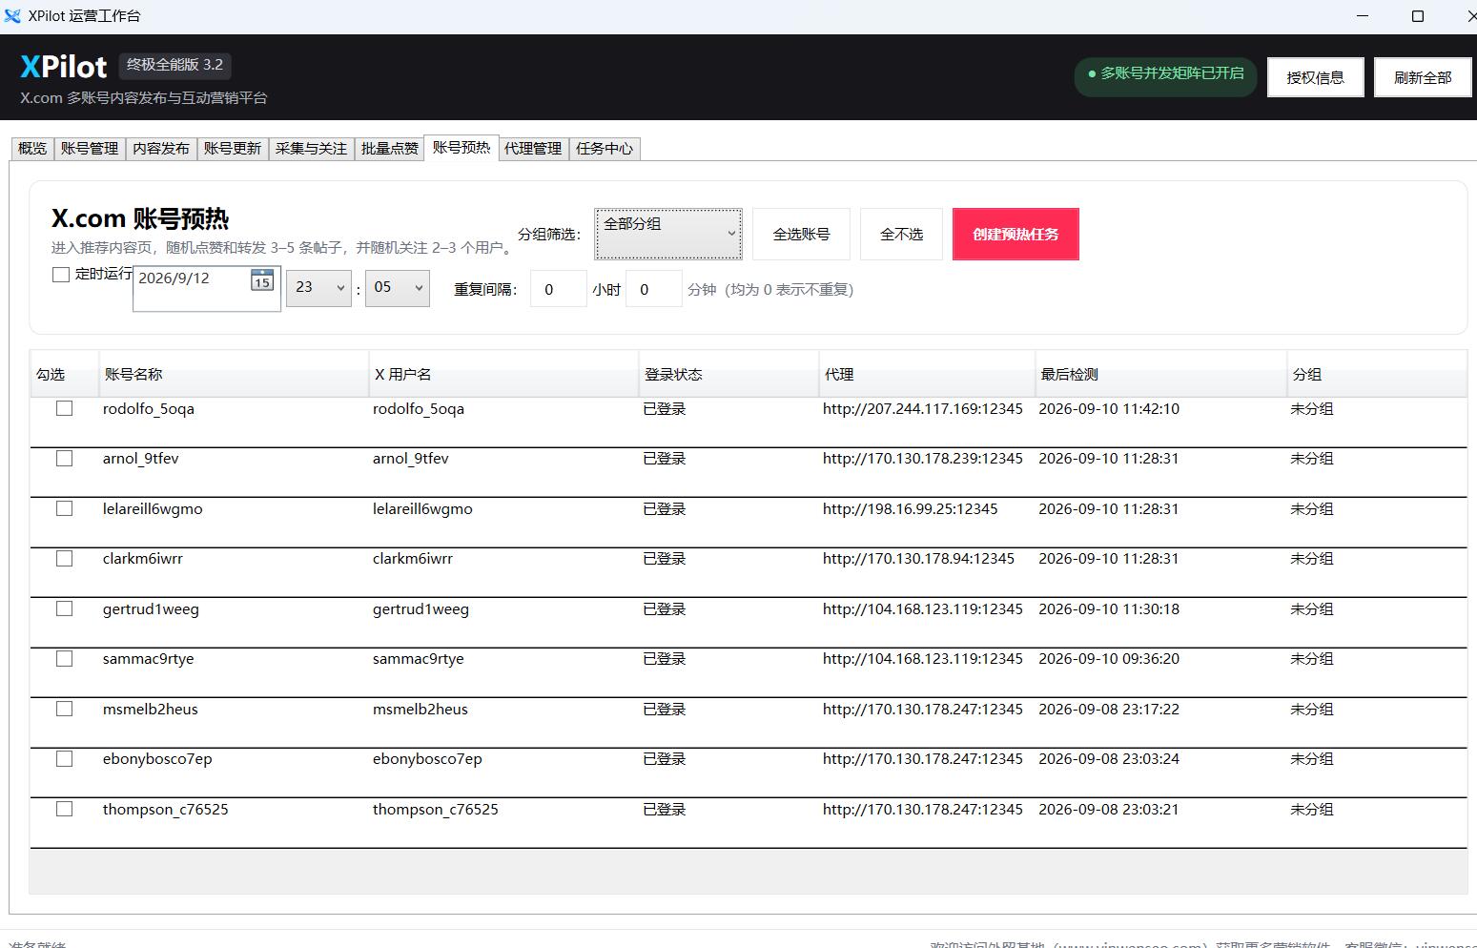This screenshot has height=948, width=1477.
Task: Click the X 用户名 cell gertrud1weeg
Action: coord(421,609)
